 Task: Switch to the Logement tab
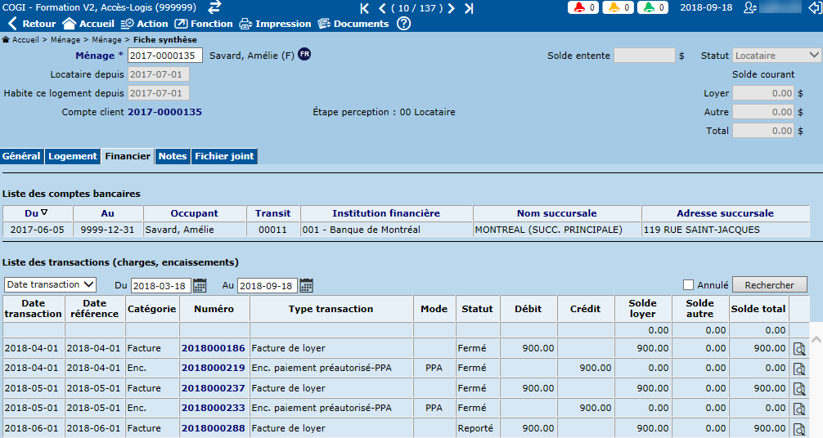point(72,156)
